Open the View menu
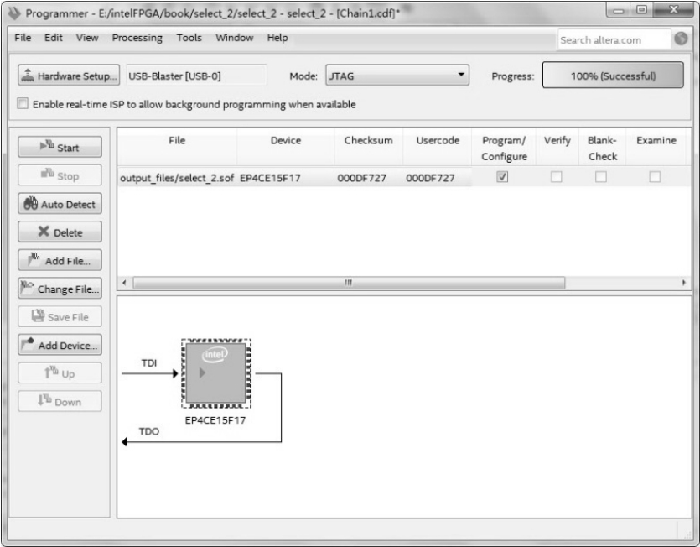Screen dimensions: 700x547 pyautogui.click(x=87, y=38)
